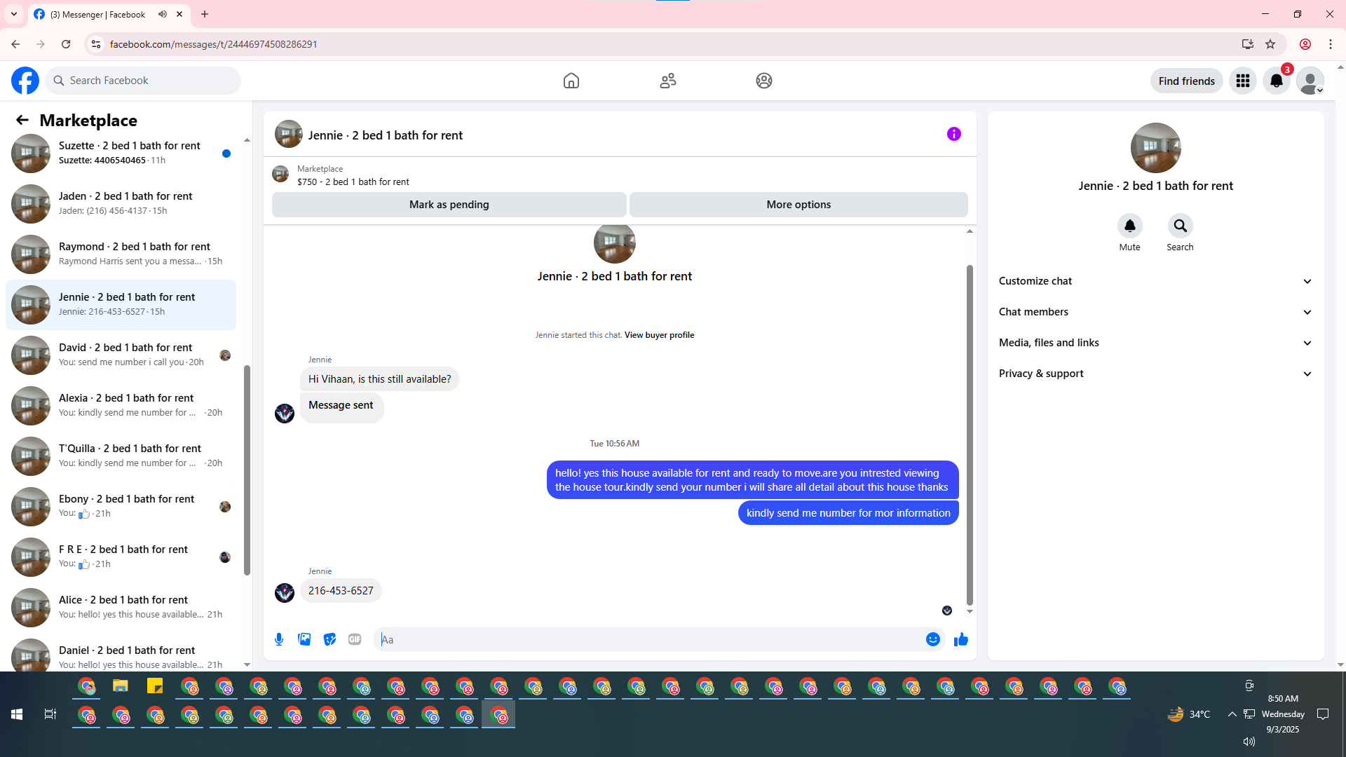Open Chrome three-dot menu
This screenshot has height=757, width=1346.
tap(1331, 44)
